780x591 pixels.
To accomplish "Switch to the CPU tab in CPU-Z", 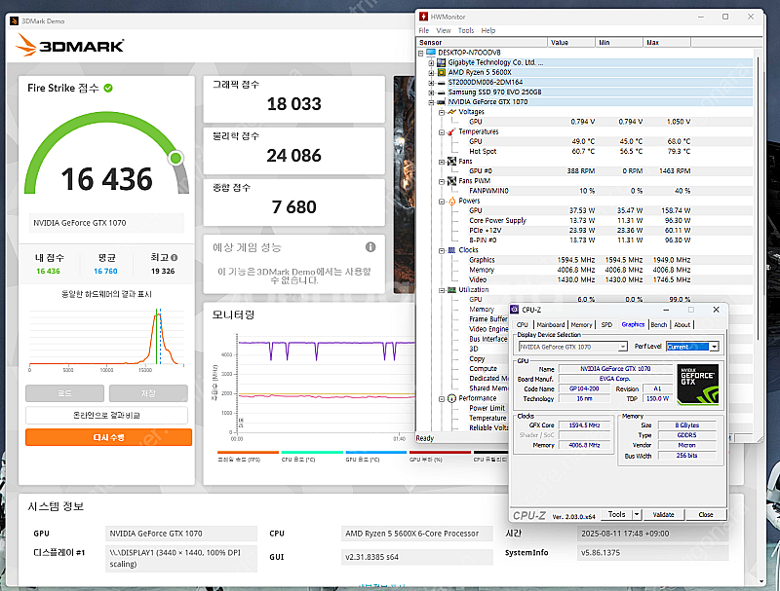I will pyautogui.click(x=523, y=325).
